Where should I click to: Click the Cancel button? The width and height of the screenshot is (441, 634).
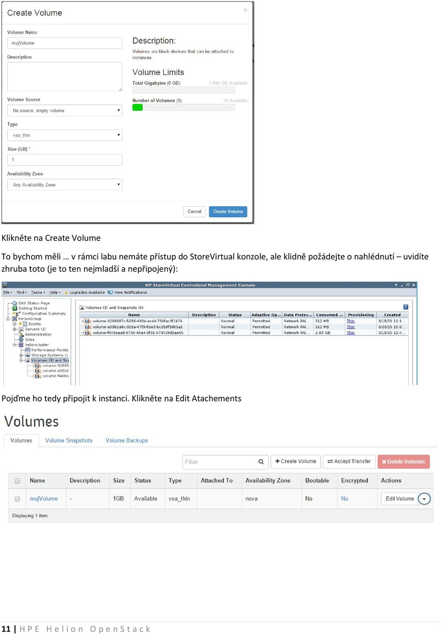pyautogui.click(x=194, y=212)
